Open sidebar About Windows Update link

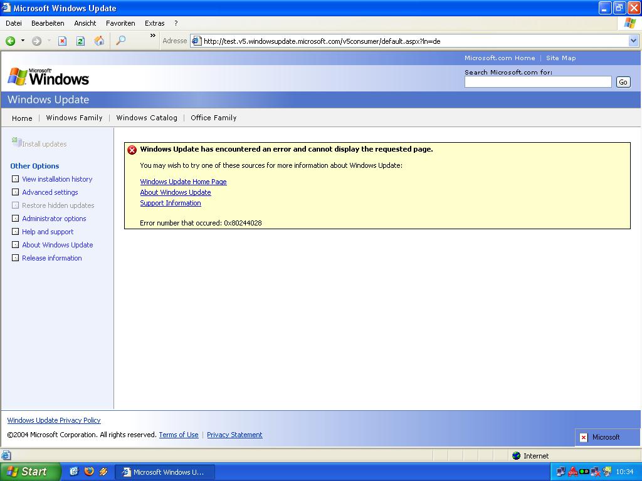pyautogui.click(x=57, y=245)
